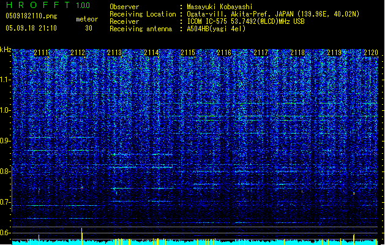Select the 2117 time marker

click(x=261, y=53)
